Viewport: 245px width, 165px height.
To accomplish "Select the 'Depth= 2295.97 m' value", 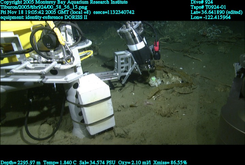I will 20,163.
